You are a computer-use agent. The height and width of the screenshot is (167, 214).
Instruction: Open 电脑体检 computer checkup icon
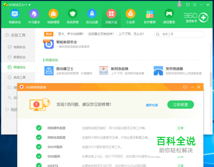click(x=15, y=14)
